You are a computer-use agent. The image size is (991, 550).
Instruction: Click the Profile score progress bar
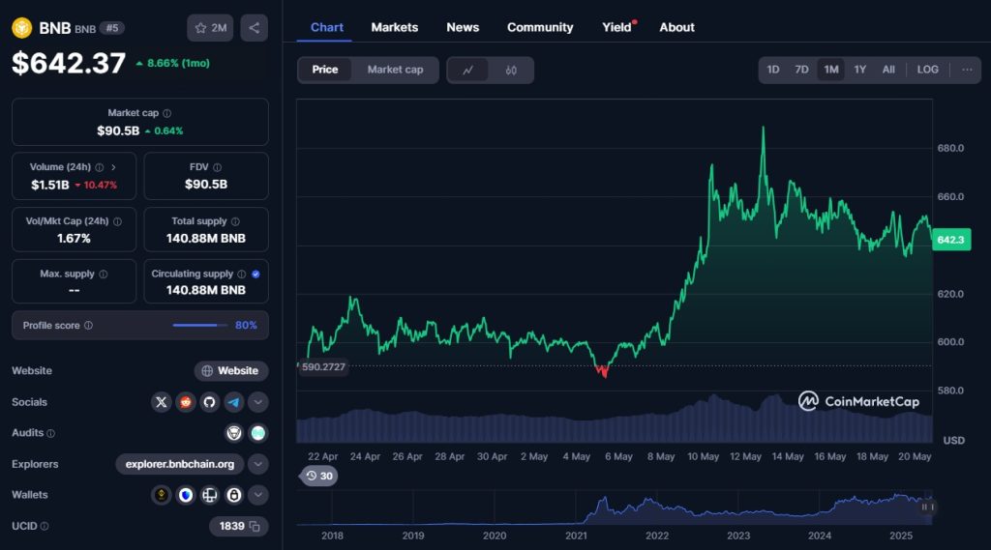(x=199, y=325)
